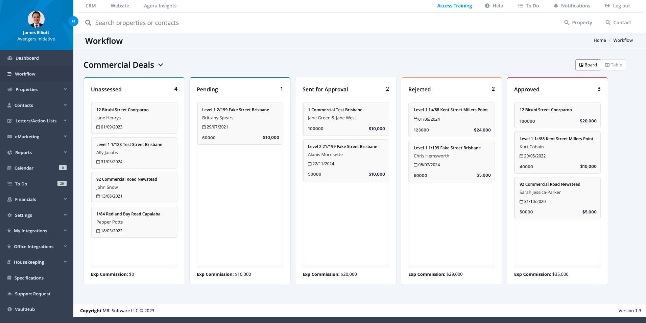Click the Workflow hamburger icon
The height and width of the screenshot is (323, 646).
(9, 74)
